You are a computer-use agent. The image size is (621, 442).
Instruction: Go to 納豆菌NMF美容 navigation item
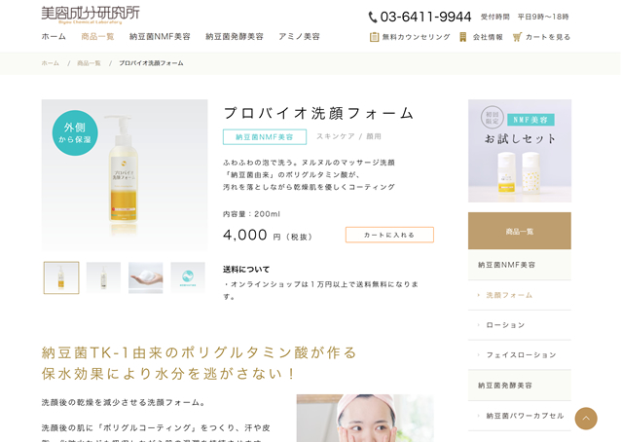click(x=160, y=36)
